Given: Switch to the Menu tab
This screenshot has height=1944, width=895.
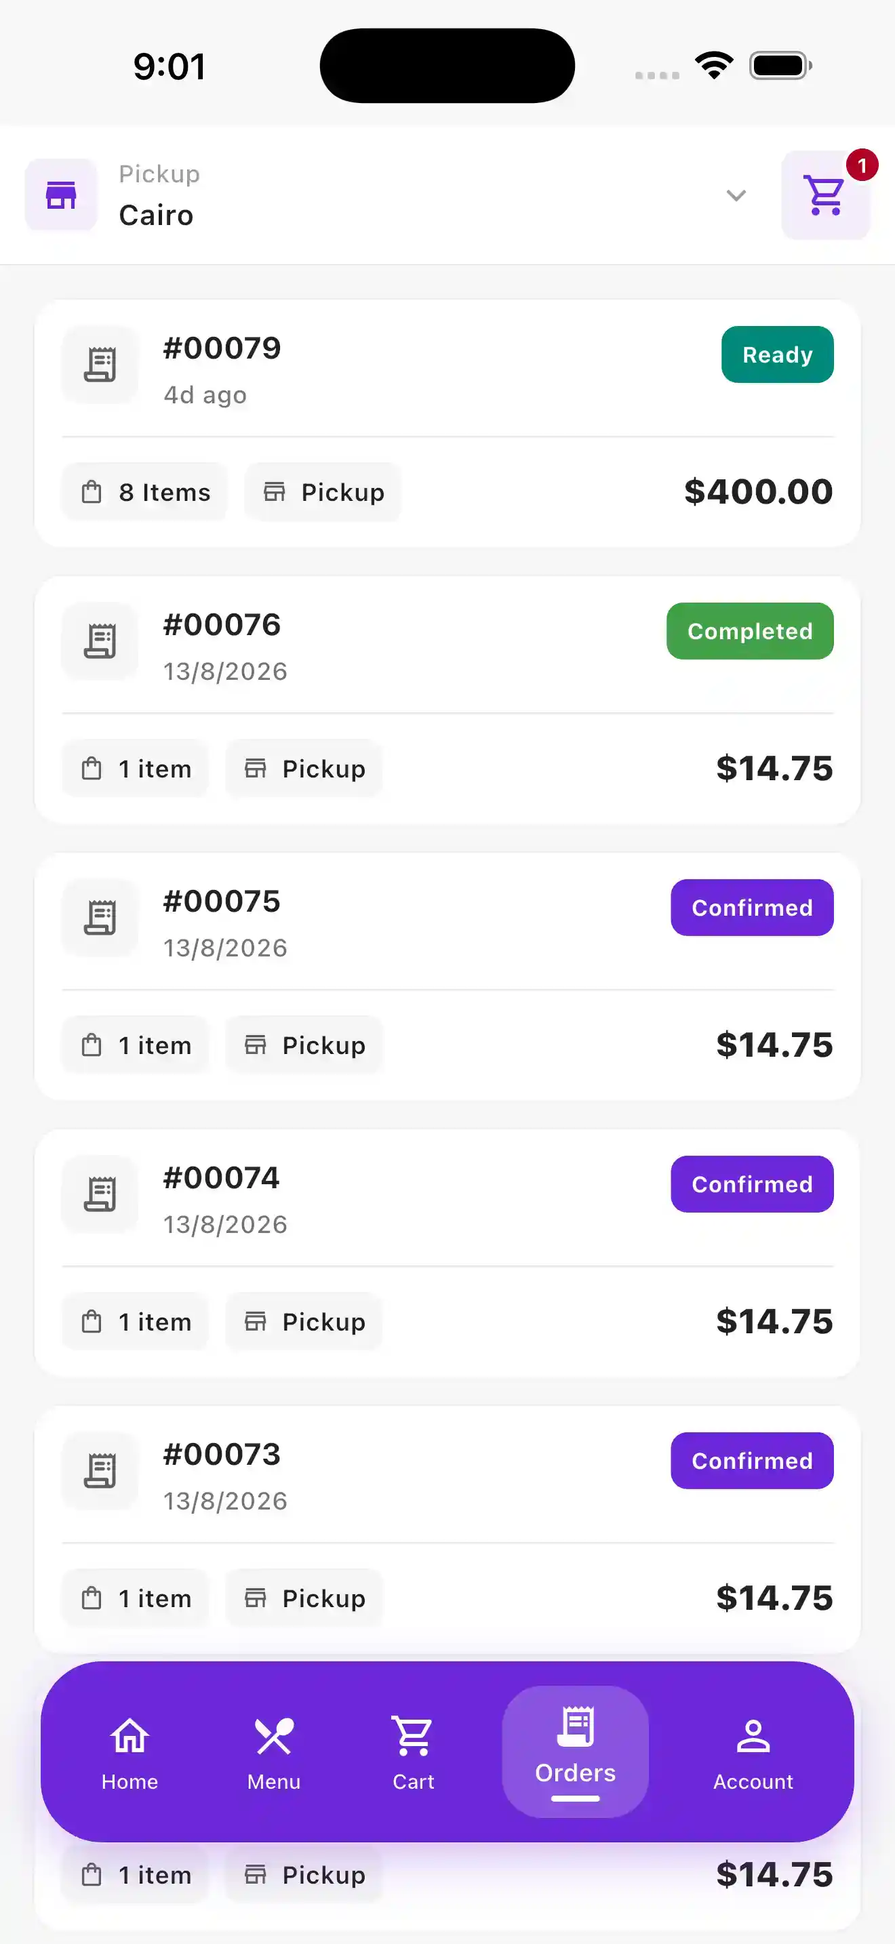Looking at the screenshot, I should point(274,1753).
